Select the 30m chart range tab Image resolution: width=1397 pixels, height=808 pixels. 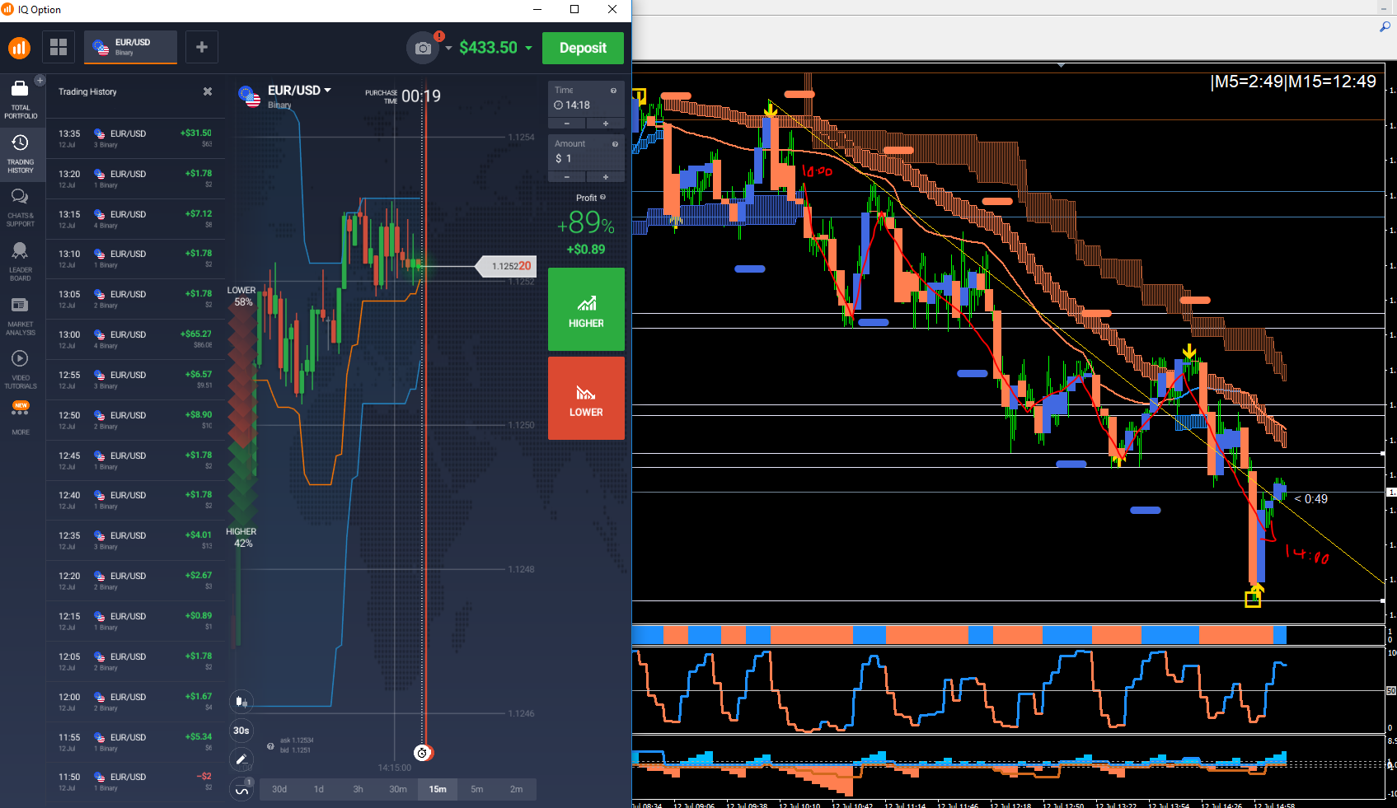point(398,789)
